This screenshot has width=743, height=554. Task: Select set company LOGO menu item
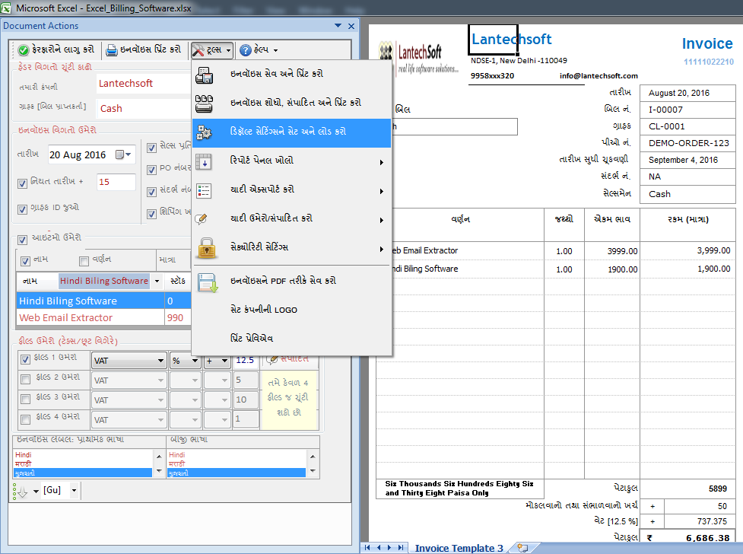[291, 310]
